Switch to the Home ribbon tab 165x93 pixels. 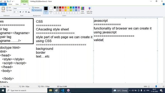pyautogui.click(x=10, y=4)
